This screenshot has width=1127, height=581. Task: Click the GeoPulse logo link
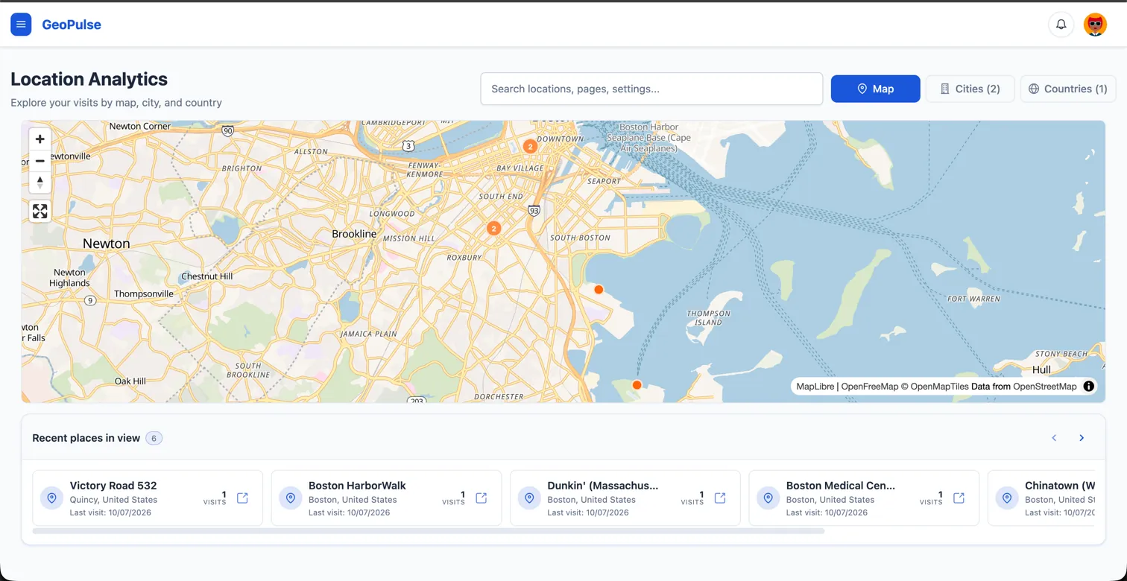click(x=72, y=25)
